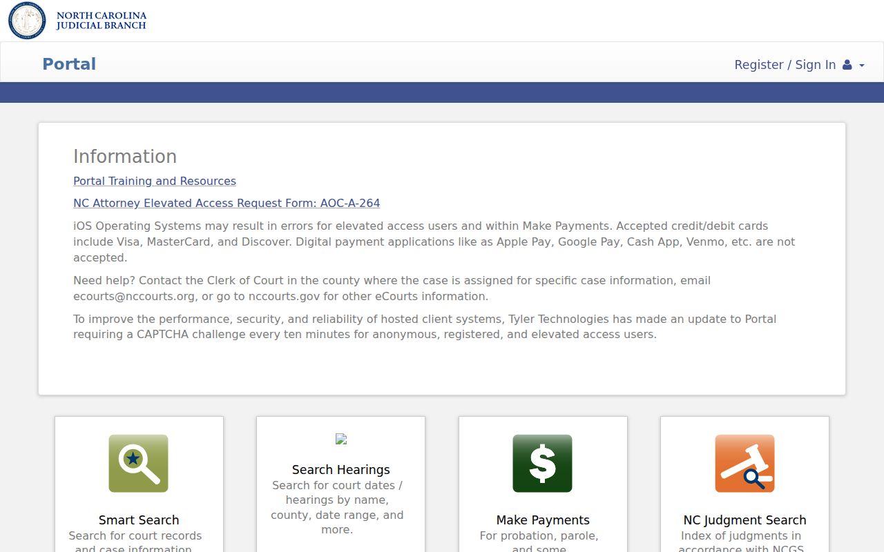Click the Smart Search card title

139,520
